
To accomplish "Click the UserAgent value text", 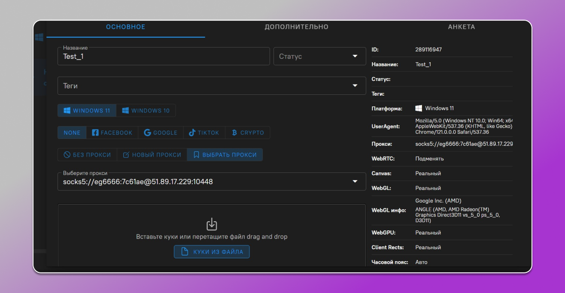I will tap(464, 127).
